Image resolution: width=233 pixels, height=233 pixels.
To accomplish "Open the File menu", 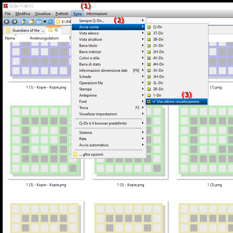I will [8, 14].
